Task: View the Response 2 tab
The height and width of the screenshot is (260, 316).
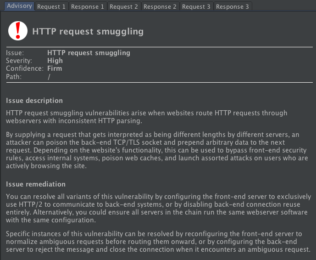Action: point(160,6)
